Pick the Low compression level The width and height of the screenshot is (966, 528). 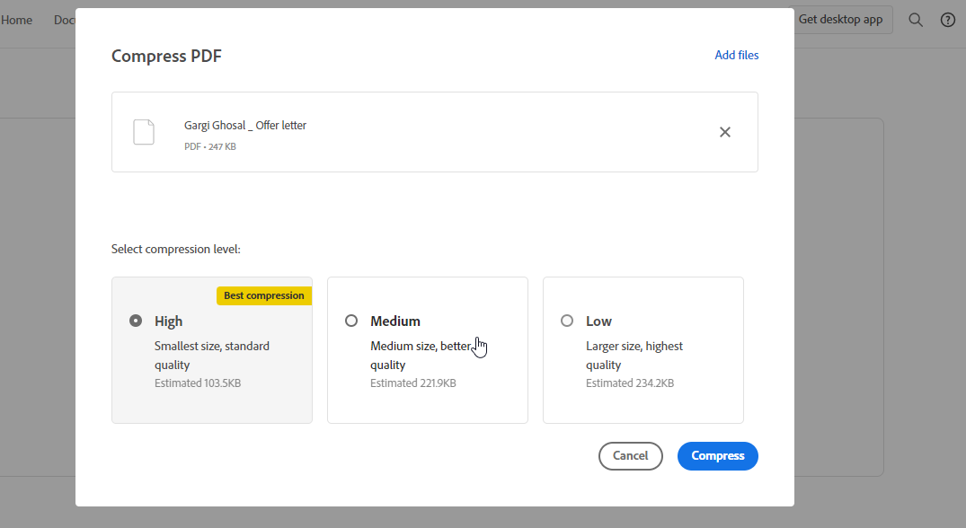click(567, 321)
